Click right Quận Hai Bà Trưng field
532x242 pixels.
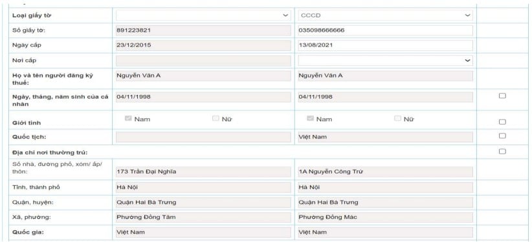coord(385,203)
